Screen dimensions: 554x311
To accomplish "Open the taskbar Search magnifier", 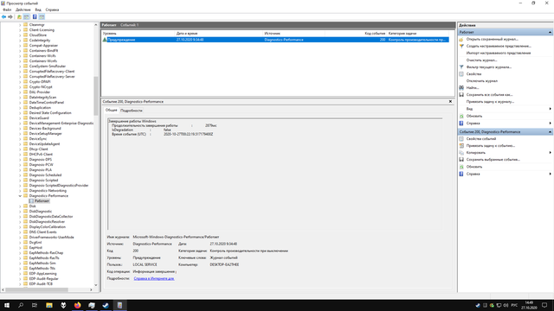I will pos(21,305).
